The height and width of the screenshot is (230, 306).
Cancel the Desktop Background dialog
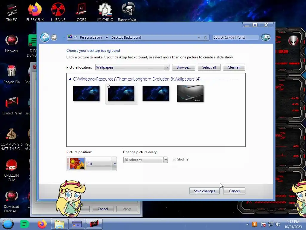234,191
